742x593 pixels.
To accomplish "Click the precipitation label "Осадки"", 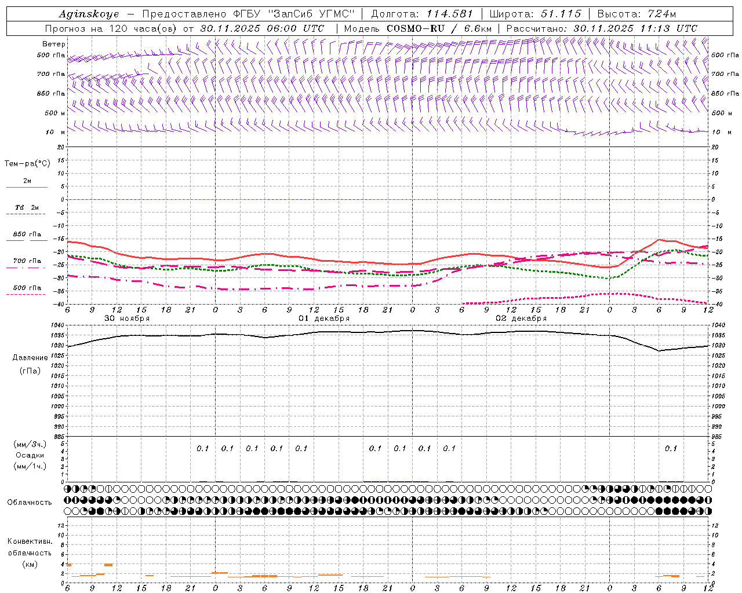I will [x=30, y=455].
